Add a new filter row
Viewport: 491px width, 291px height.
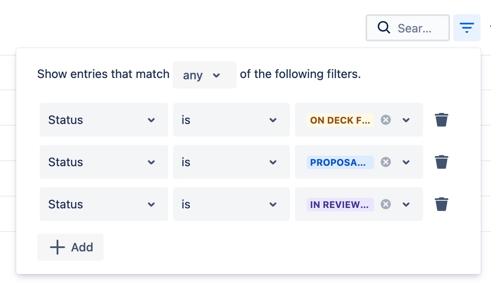click(x=71, y=247)
